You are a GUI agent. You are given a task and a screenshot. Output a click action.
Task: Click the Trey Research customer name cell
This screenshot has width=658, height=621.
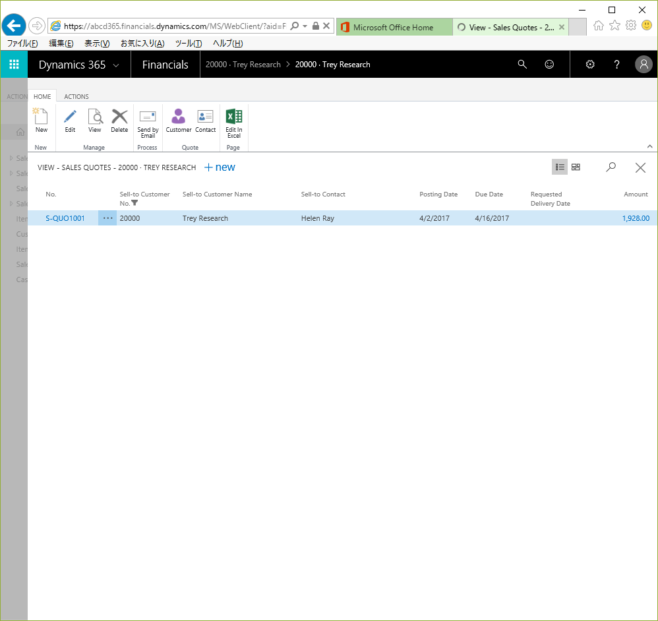(x=205, y=218)
